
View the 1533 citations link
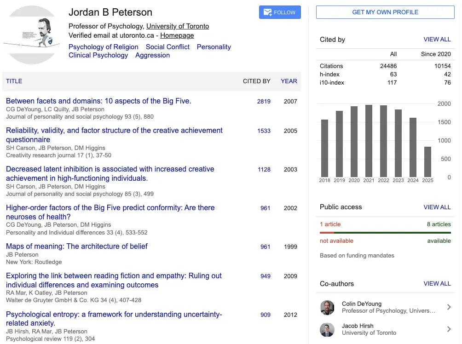pos(264,131)
